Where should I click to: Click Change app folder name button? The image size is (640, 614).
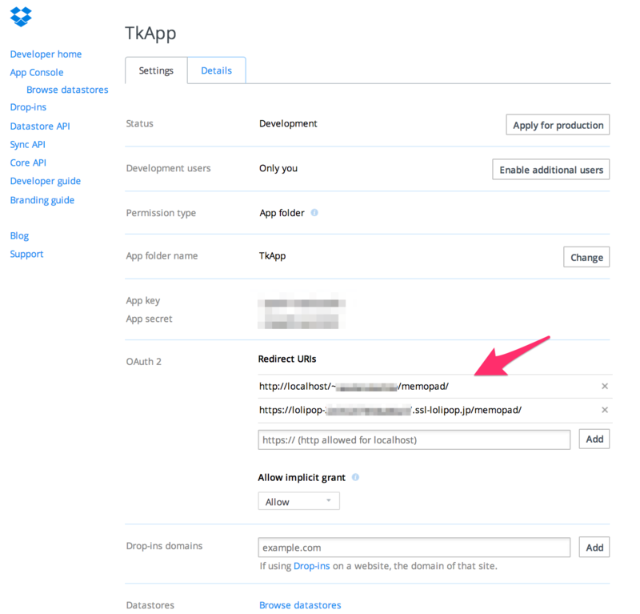click(586, 257)
